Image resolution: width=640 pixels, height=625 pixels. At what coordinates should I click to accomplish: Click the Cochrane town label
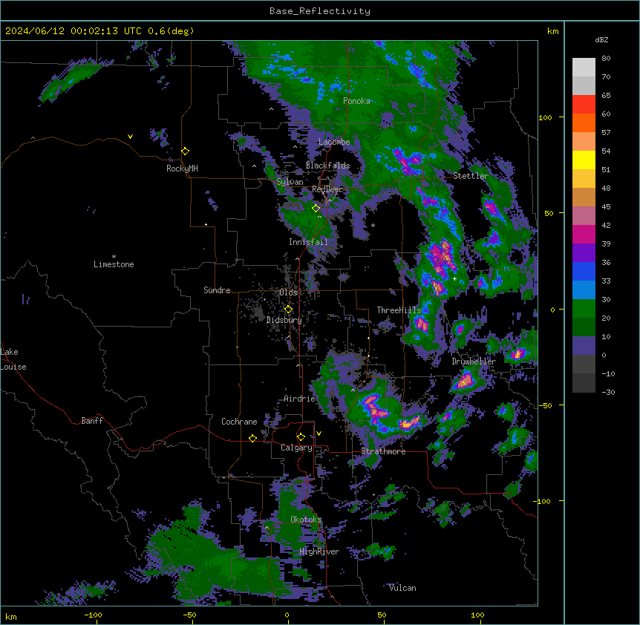(239, 422)
